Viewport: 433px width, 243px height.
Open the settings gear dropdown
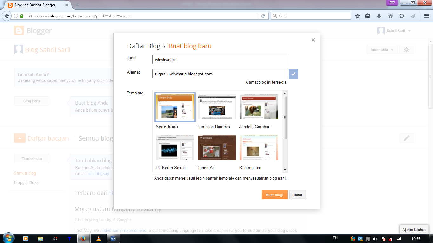(406, 50)
